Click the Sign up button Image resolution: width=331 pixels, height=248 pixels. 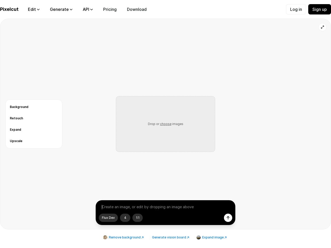pyautogui.click(x=319, y=9)
